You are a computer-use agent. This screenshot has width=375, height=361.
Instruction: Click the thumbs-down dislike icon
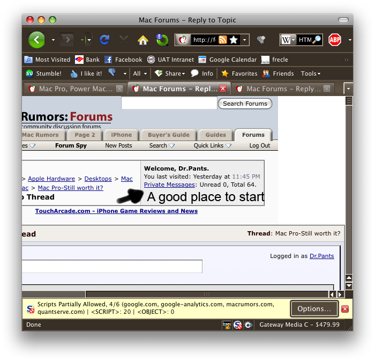(x=111, y=72)
